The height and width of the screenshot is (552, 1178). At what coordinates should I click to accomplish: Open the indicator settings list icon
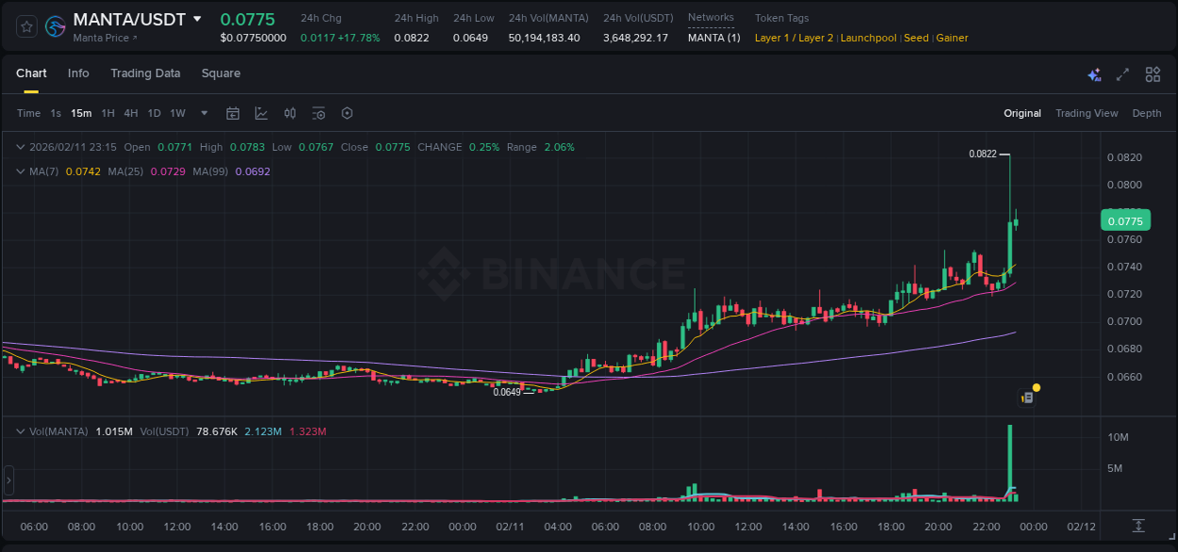pyautogui.click(x=319, y=113)
